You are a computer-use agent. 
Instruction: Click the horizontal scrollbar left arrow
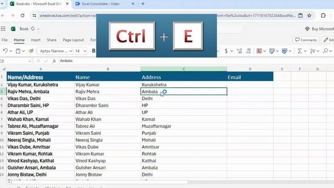(x=9, y=182)
